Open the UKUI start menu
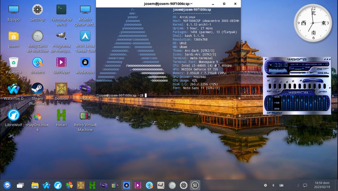The height and width of the screenshot is (191, 338). (7, 185)
